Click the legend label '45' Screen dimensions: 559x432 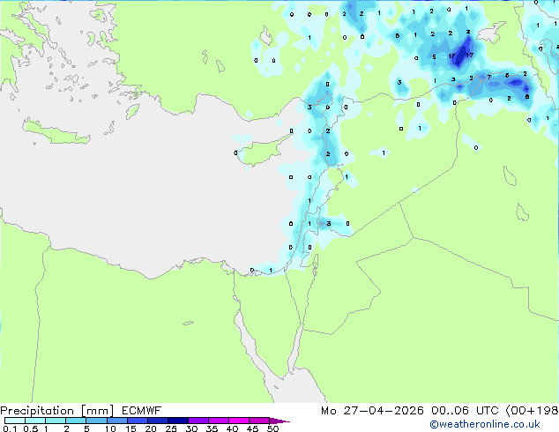pyautogui.click(x=252, y=428)
